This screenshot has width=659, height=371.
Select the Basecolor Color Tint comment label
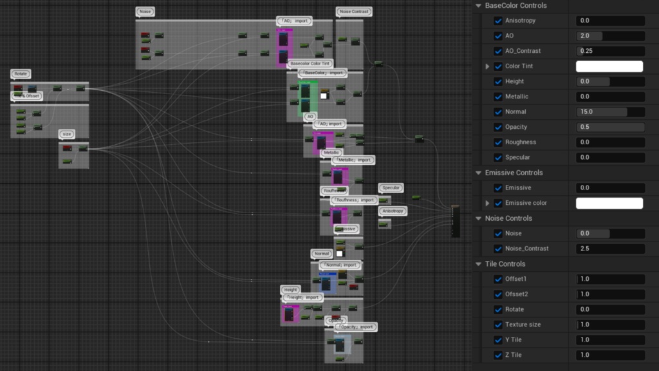[310, 64]
